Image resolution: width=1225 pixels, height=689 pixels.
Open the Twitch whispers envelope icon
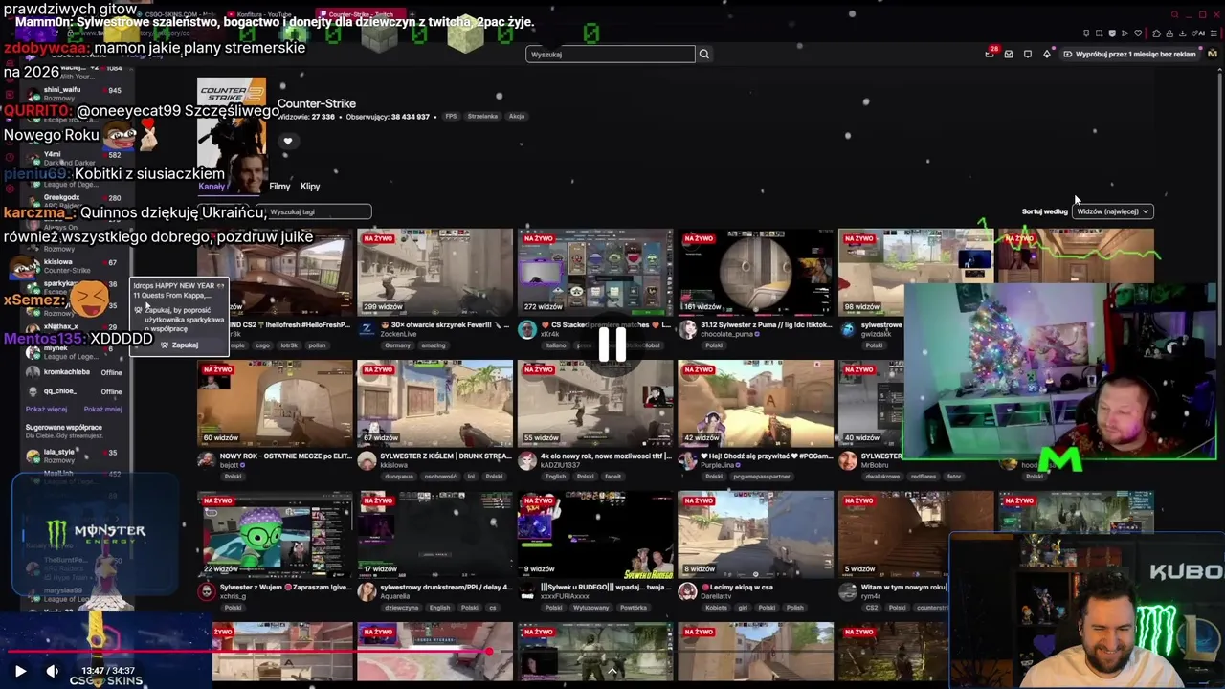(1009, 55)
